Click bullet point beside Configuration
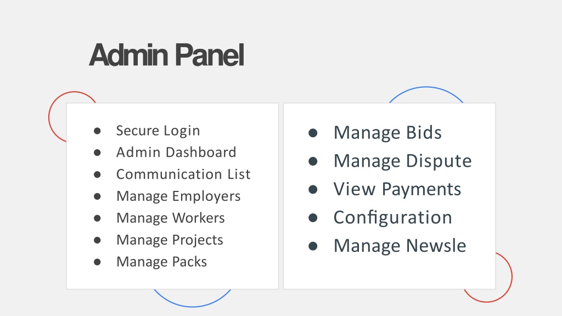562x316 pixels. point(313,218)
